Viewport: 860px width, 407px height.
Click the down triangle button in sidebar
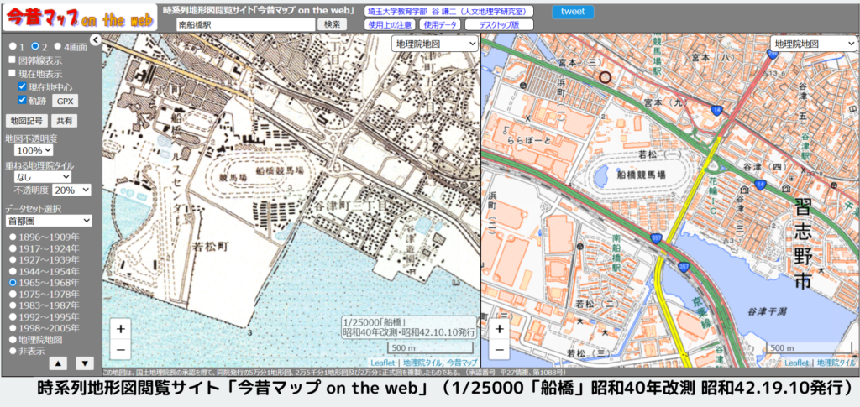click(x=85, y=363)
